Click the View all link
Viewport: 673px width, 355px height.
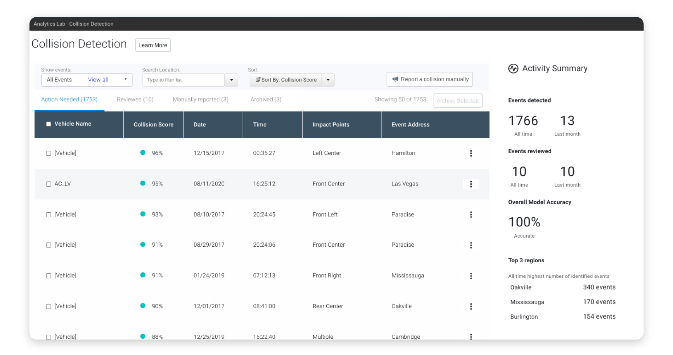click(x=98, y=80)
